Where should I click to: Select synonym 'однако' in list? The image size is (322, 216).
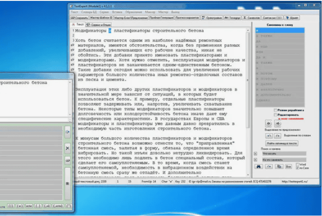[x=280, y=100]
